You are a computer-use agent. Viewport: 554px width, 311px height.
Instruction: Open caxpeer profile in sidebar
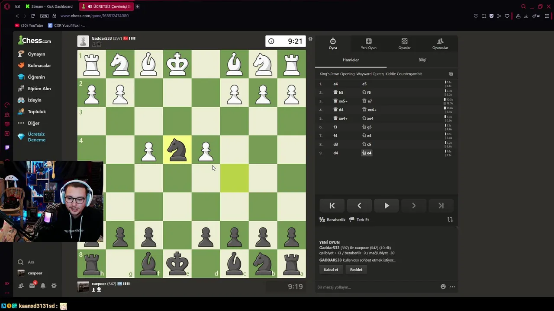tap(30, 273)
